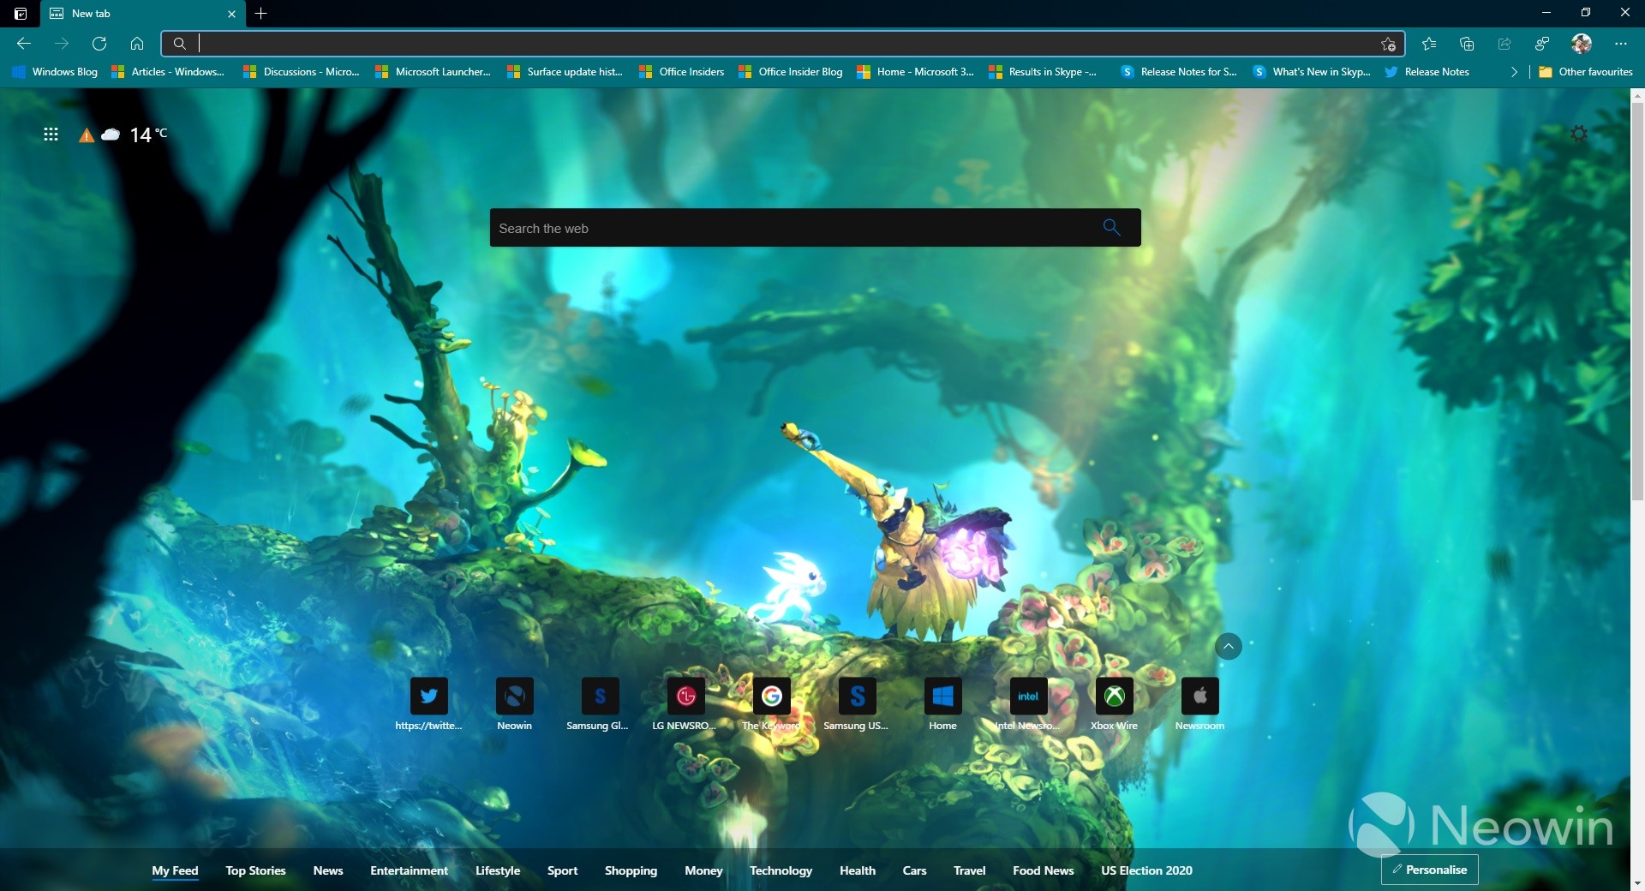Expand hidden favourites bar overflow chevron

1514,72
